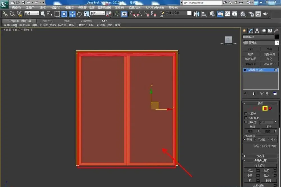Switch to the Hierarchy command panel tab
This screenshot has width=281, height=187.
(257, 31)
